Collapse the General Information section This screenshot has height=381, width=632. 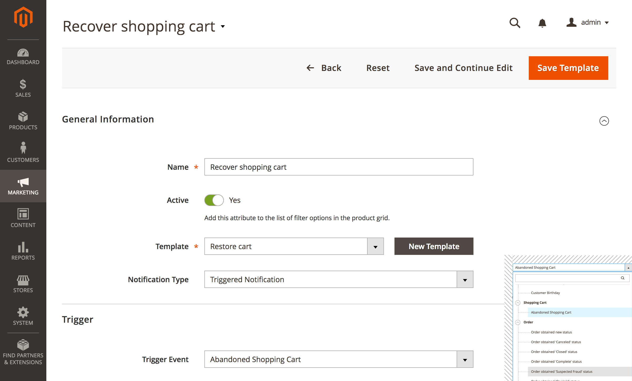click(604, 121)
